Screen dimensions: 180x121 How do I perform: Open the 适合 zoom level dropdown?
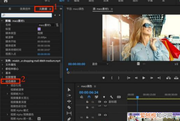(100, 64)
